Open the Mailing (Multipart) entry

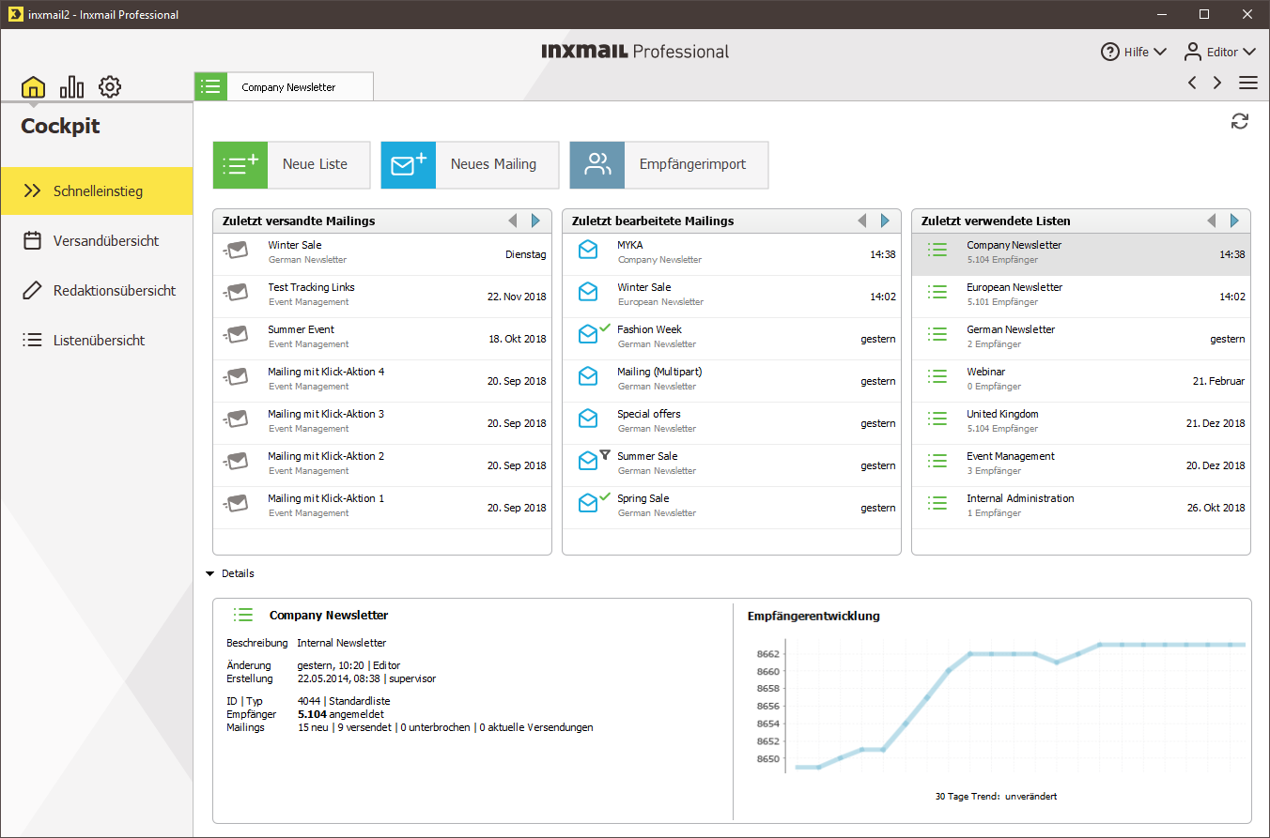pyautogui.click(x=732, y=381)
